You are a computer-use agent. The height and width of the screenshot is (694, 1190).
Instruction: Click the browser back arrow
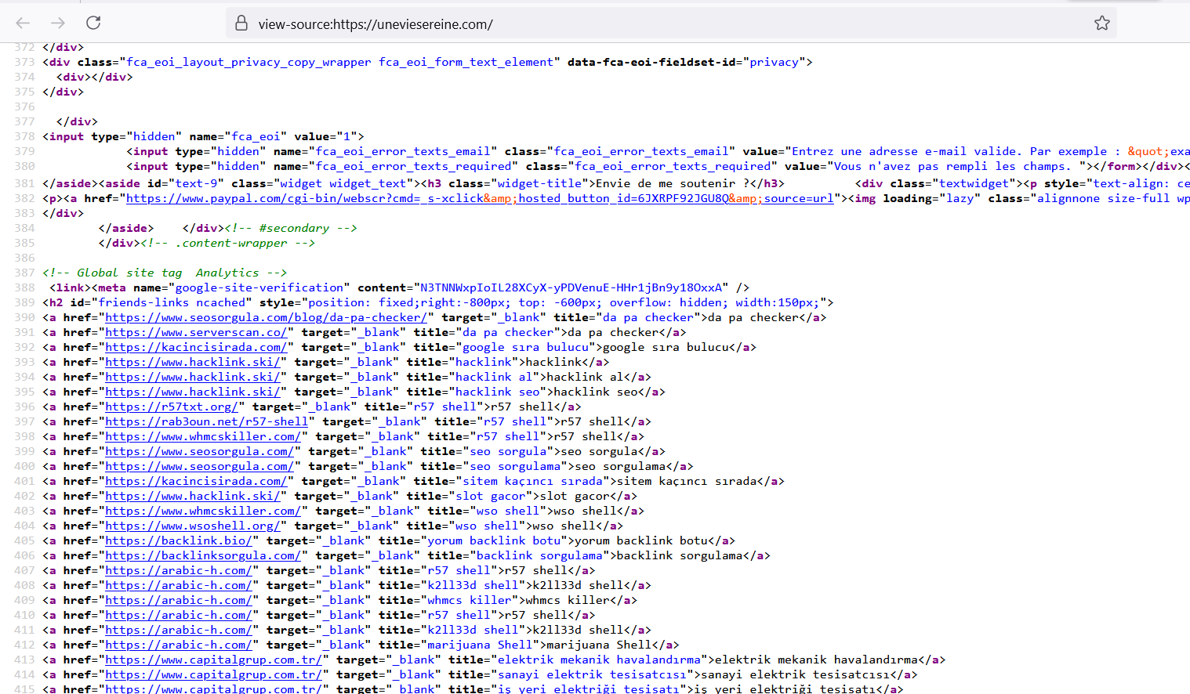pyautogui.click(x=23, y=23)
